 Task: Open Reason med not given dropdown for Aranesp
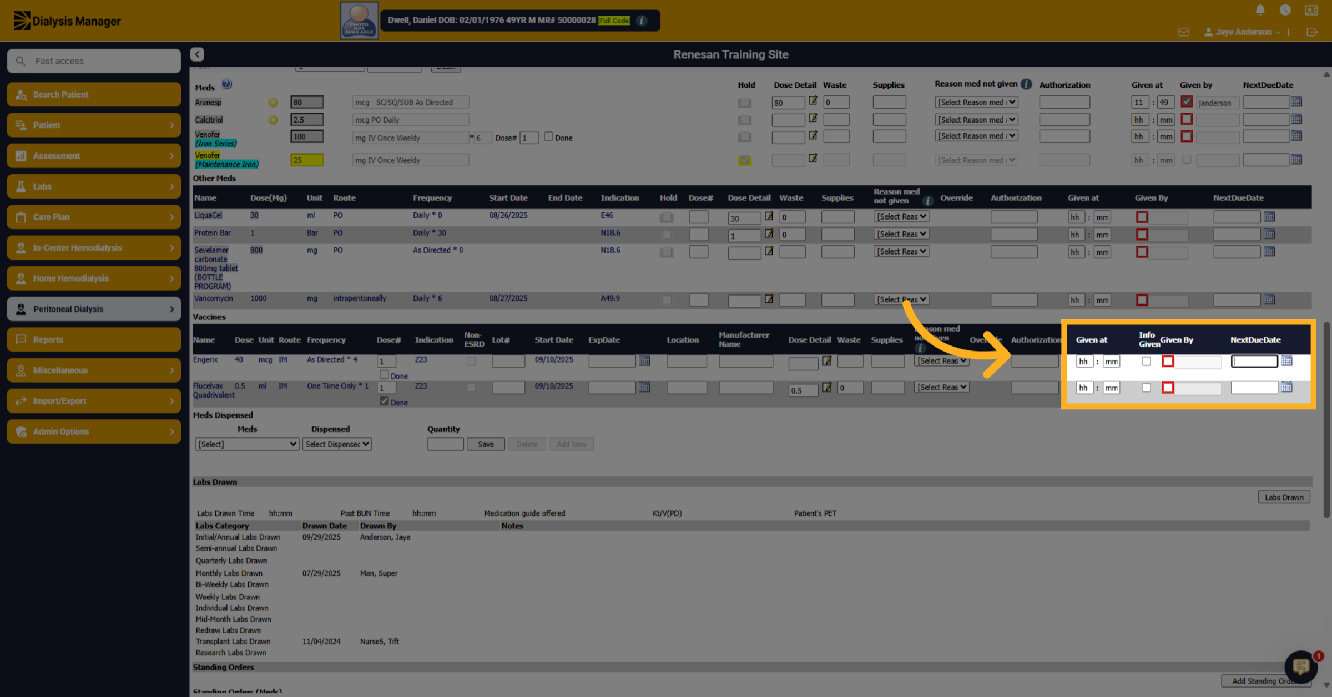tap(976, 102)
